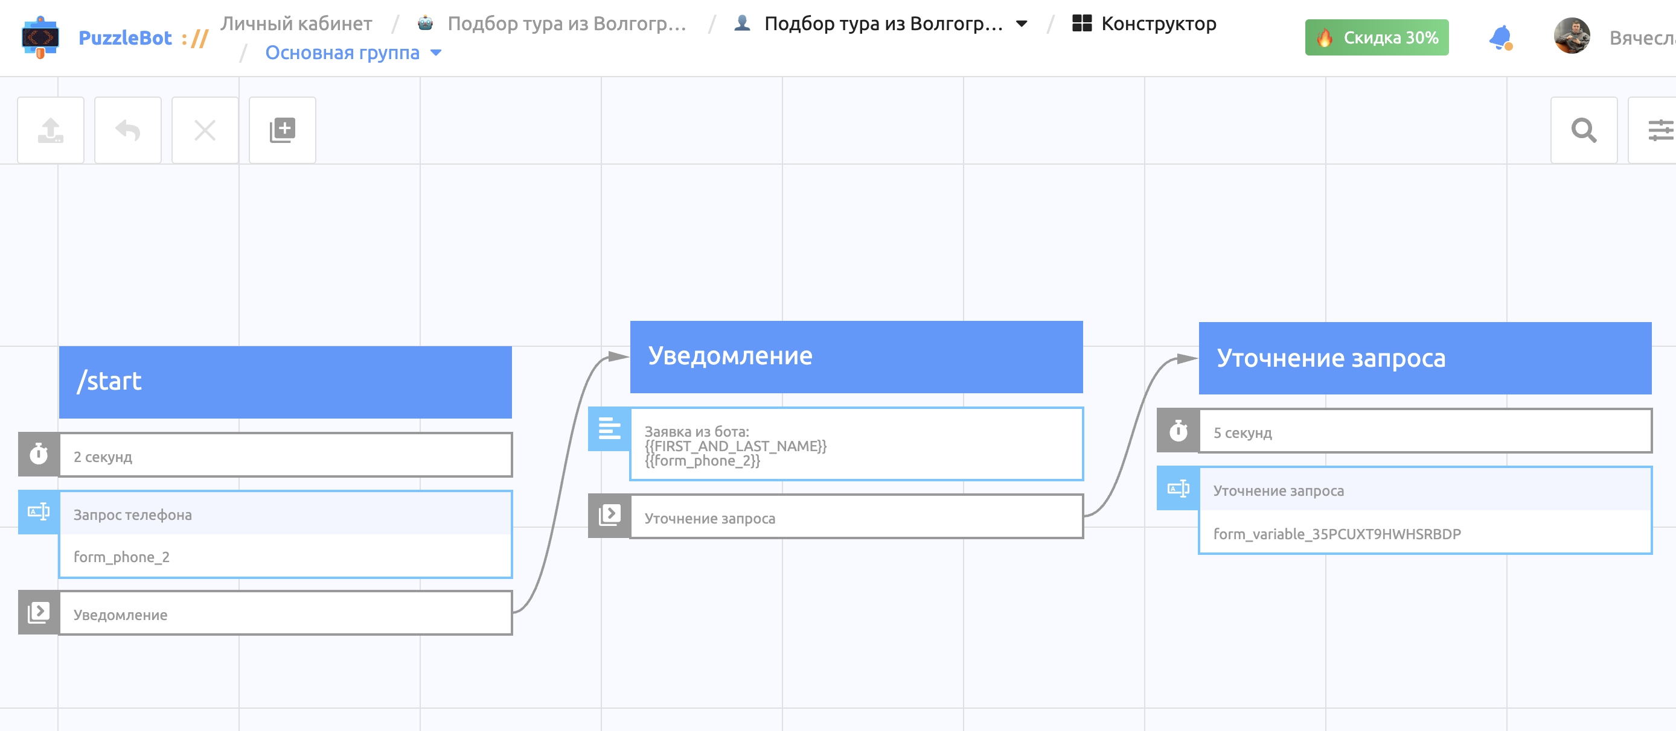1676x731 pixels.
Task: Click the Конструктор grid icon
Action: click(1081, 24)
